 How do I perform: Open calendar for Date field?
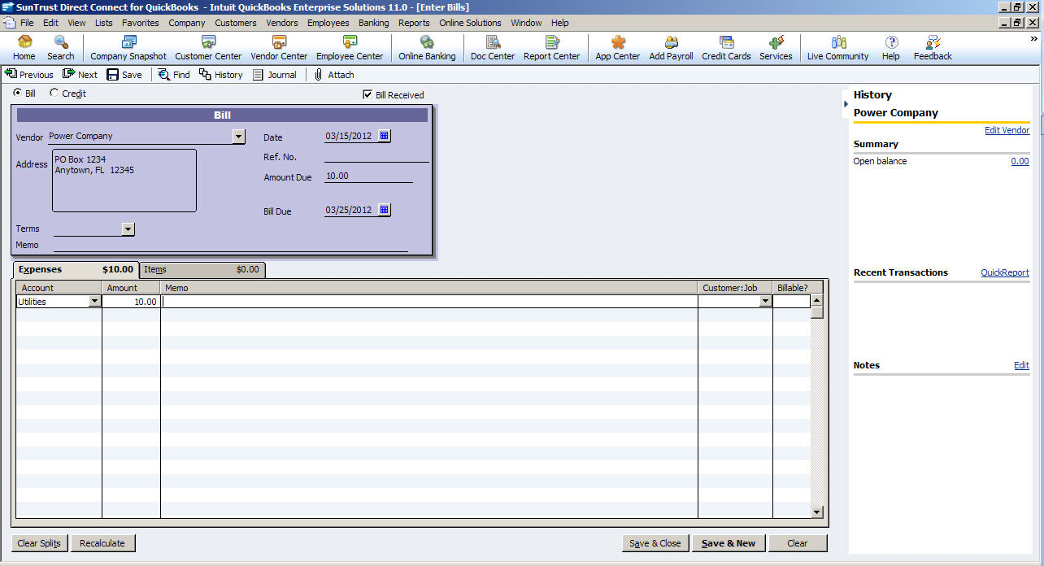(x=385, y=136)
